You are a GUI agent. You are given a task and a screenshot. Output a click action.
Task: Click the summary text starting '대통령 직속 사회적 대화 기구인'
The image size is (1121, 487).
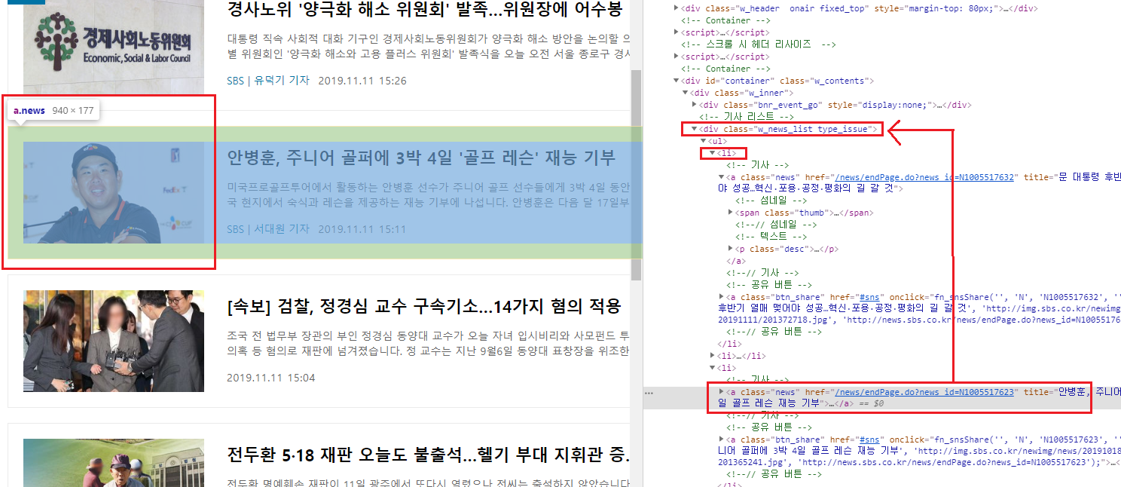coord(429,46)
